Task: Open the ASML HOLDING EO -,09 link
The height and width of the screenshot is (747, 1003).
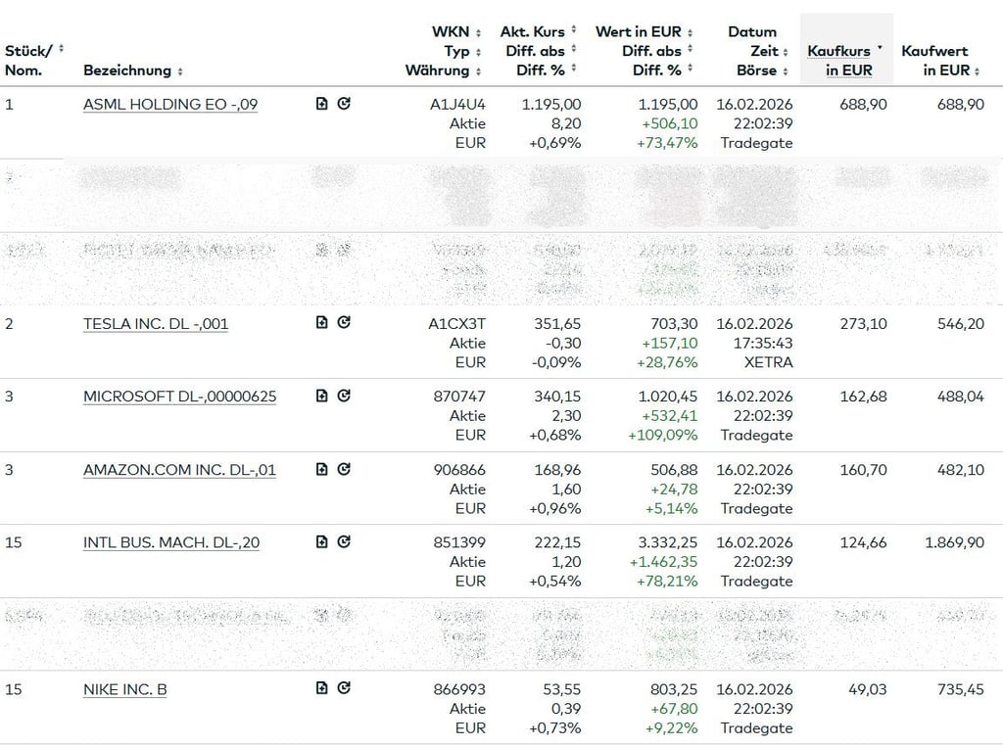Action: pyautogui.click(x=170, y=105)
